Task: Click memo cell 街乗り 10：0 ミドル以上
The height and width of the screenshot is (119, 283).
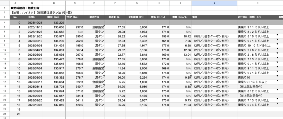Action: 257,45
